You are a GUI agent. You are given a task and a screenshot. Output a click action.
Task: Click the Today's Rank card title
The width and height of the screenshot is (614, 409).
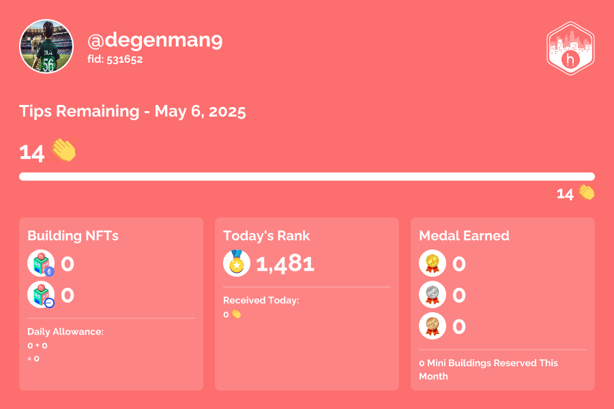coord(266,236)
